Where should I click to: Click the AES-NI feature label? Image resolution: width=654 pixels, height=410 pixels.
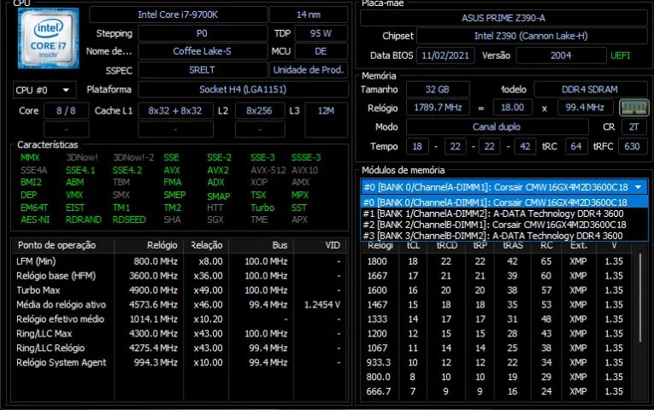[x=35, y=220]
